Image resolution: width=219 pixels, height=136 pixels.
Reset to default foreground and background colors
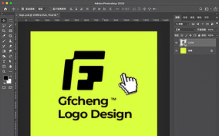pyautogui.click(x=4, y=83)
